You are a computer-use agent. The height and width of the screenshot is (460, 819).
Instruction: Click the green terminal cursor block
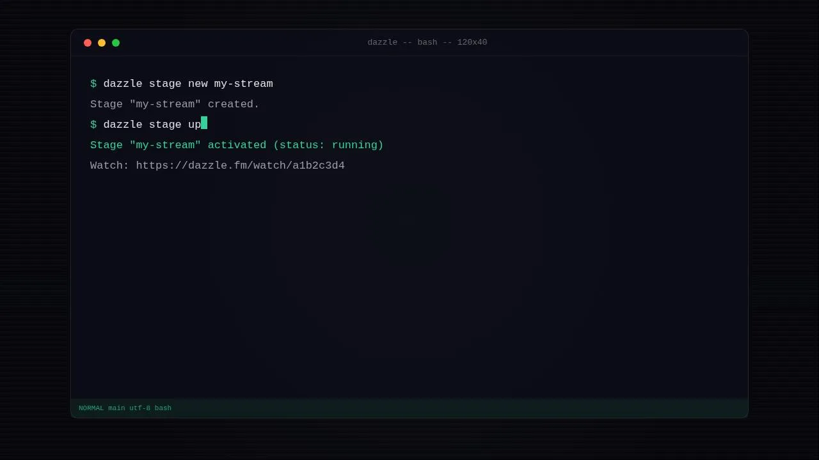tap(204, 123)
